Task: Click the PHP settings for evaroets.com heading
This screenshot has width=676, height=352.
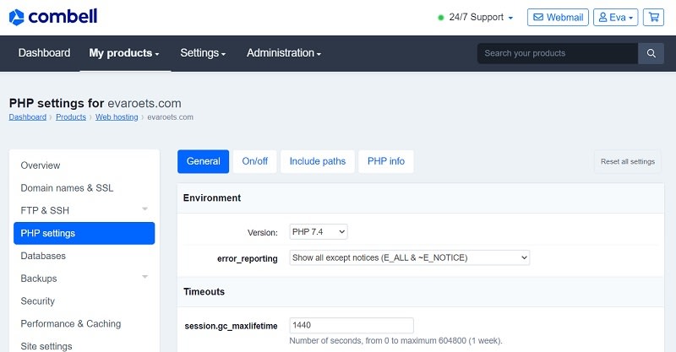Action: pyautogui.click(x=95, y=103)
